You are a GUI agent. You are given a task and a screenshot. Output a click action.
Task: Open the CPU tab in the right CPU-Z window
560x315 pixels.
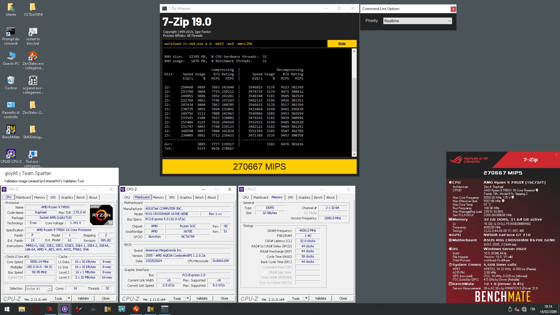[x=246, y=197]
